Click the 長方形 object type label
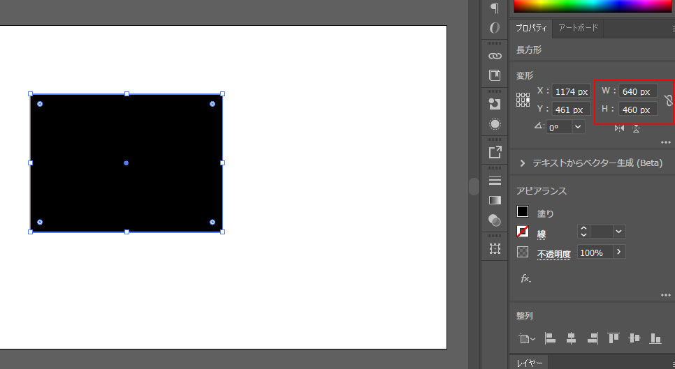This screenshot has width=675, height=369. (x=529, y=50)
